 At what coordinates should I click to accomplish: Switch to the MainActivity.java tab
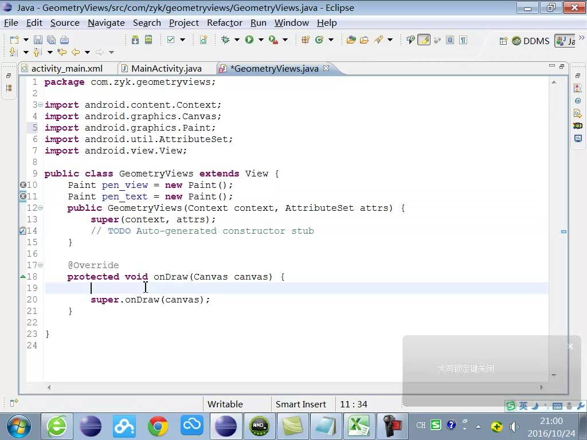167,69
